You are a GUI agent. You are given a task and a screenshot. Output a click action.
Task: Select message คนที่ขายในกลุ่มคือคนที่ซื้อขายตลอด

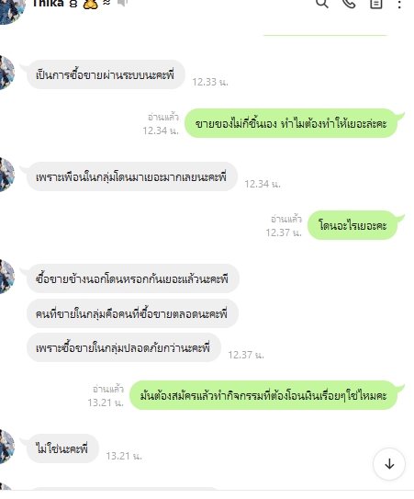132,313
